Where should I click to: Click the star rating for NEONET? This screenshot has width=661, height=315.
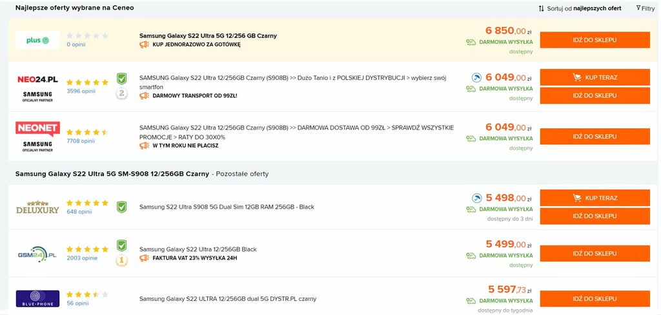click(87, 132)
